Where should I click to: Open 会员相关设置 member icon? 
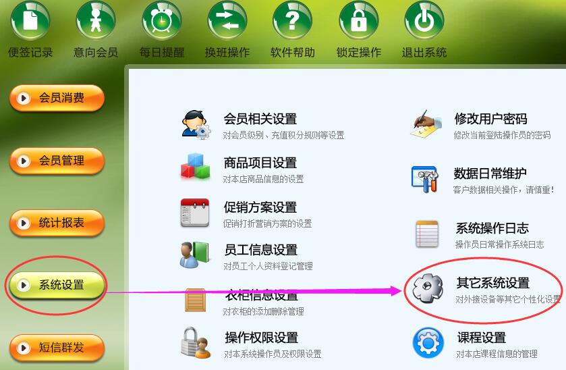pyautogui.click(x=196, y=125)
